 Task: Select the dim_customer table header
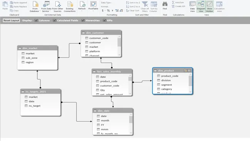pyautogui.click(x=101, y=33)
